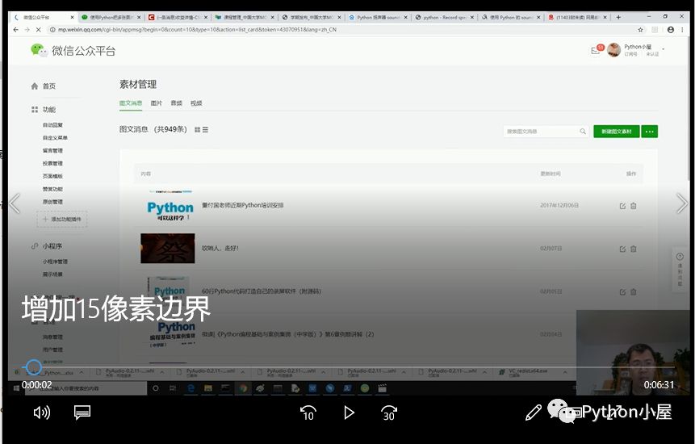Click the address bar URL field
Screen dimensions: 695x444
coord(341,30)
